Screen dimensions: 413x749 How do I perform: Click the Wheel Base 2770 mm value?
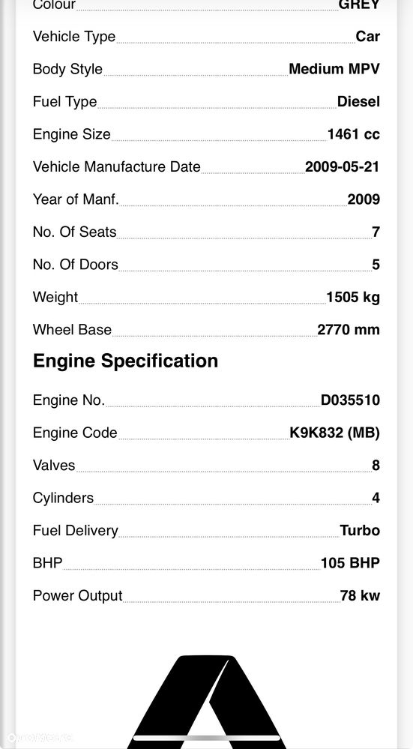(349, 330)
